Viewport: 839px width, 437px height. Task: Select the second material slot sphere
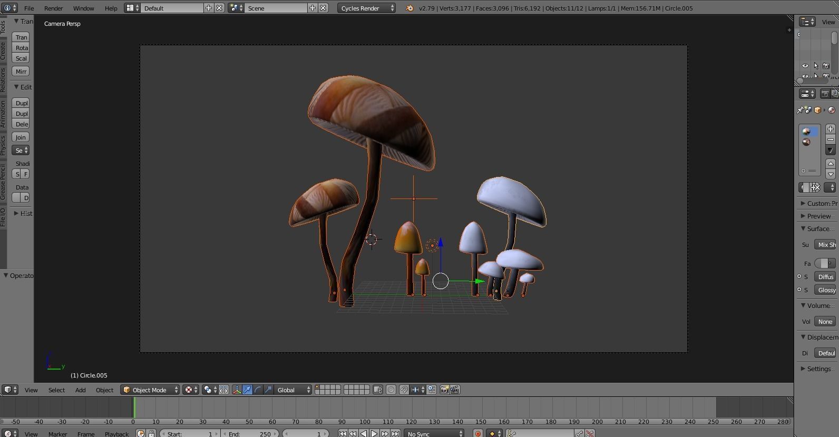pos(807,142)
